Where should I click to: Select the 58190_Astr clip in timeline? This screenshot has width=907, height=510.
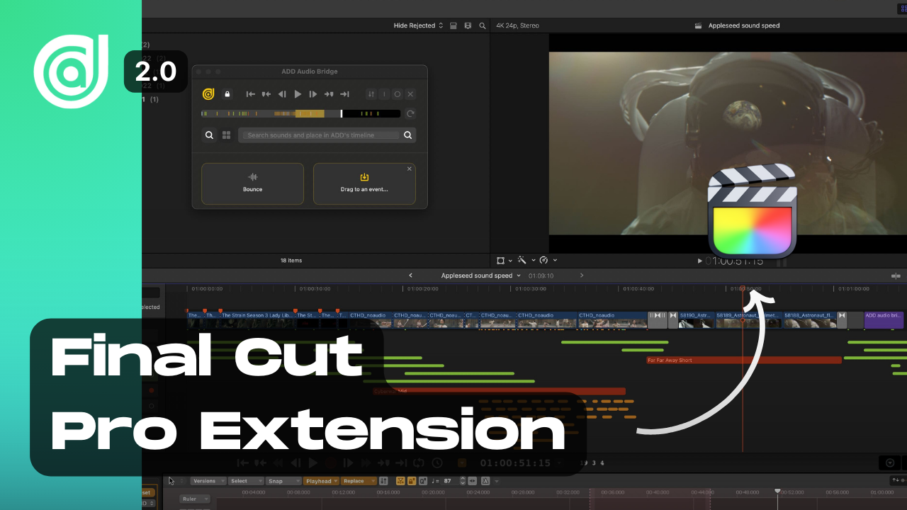coord(697,320)
